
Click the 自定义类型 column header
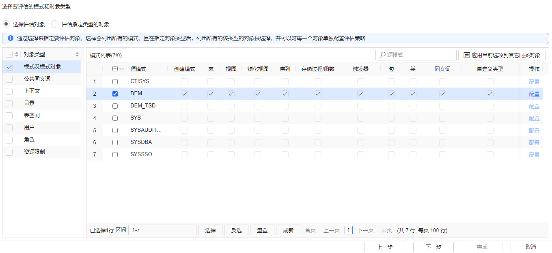[x=490, y=69]
